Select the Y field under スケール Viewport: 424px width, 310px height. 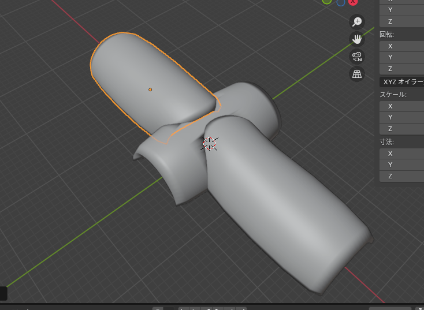pos(402,117)
